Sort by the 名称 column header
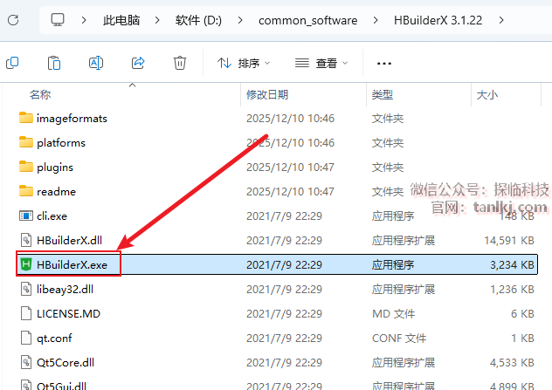 (40, 94)
